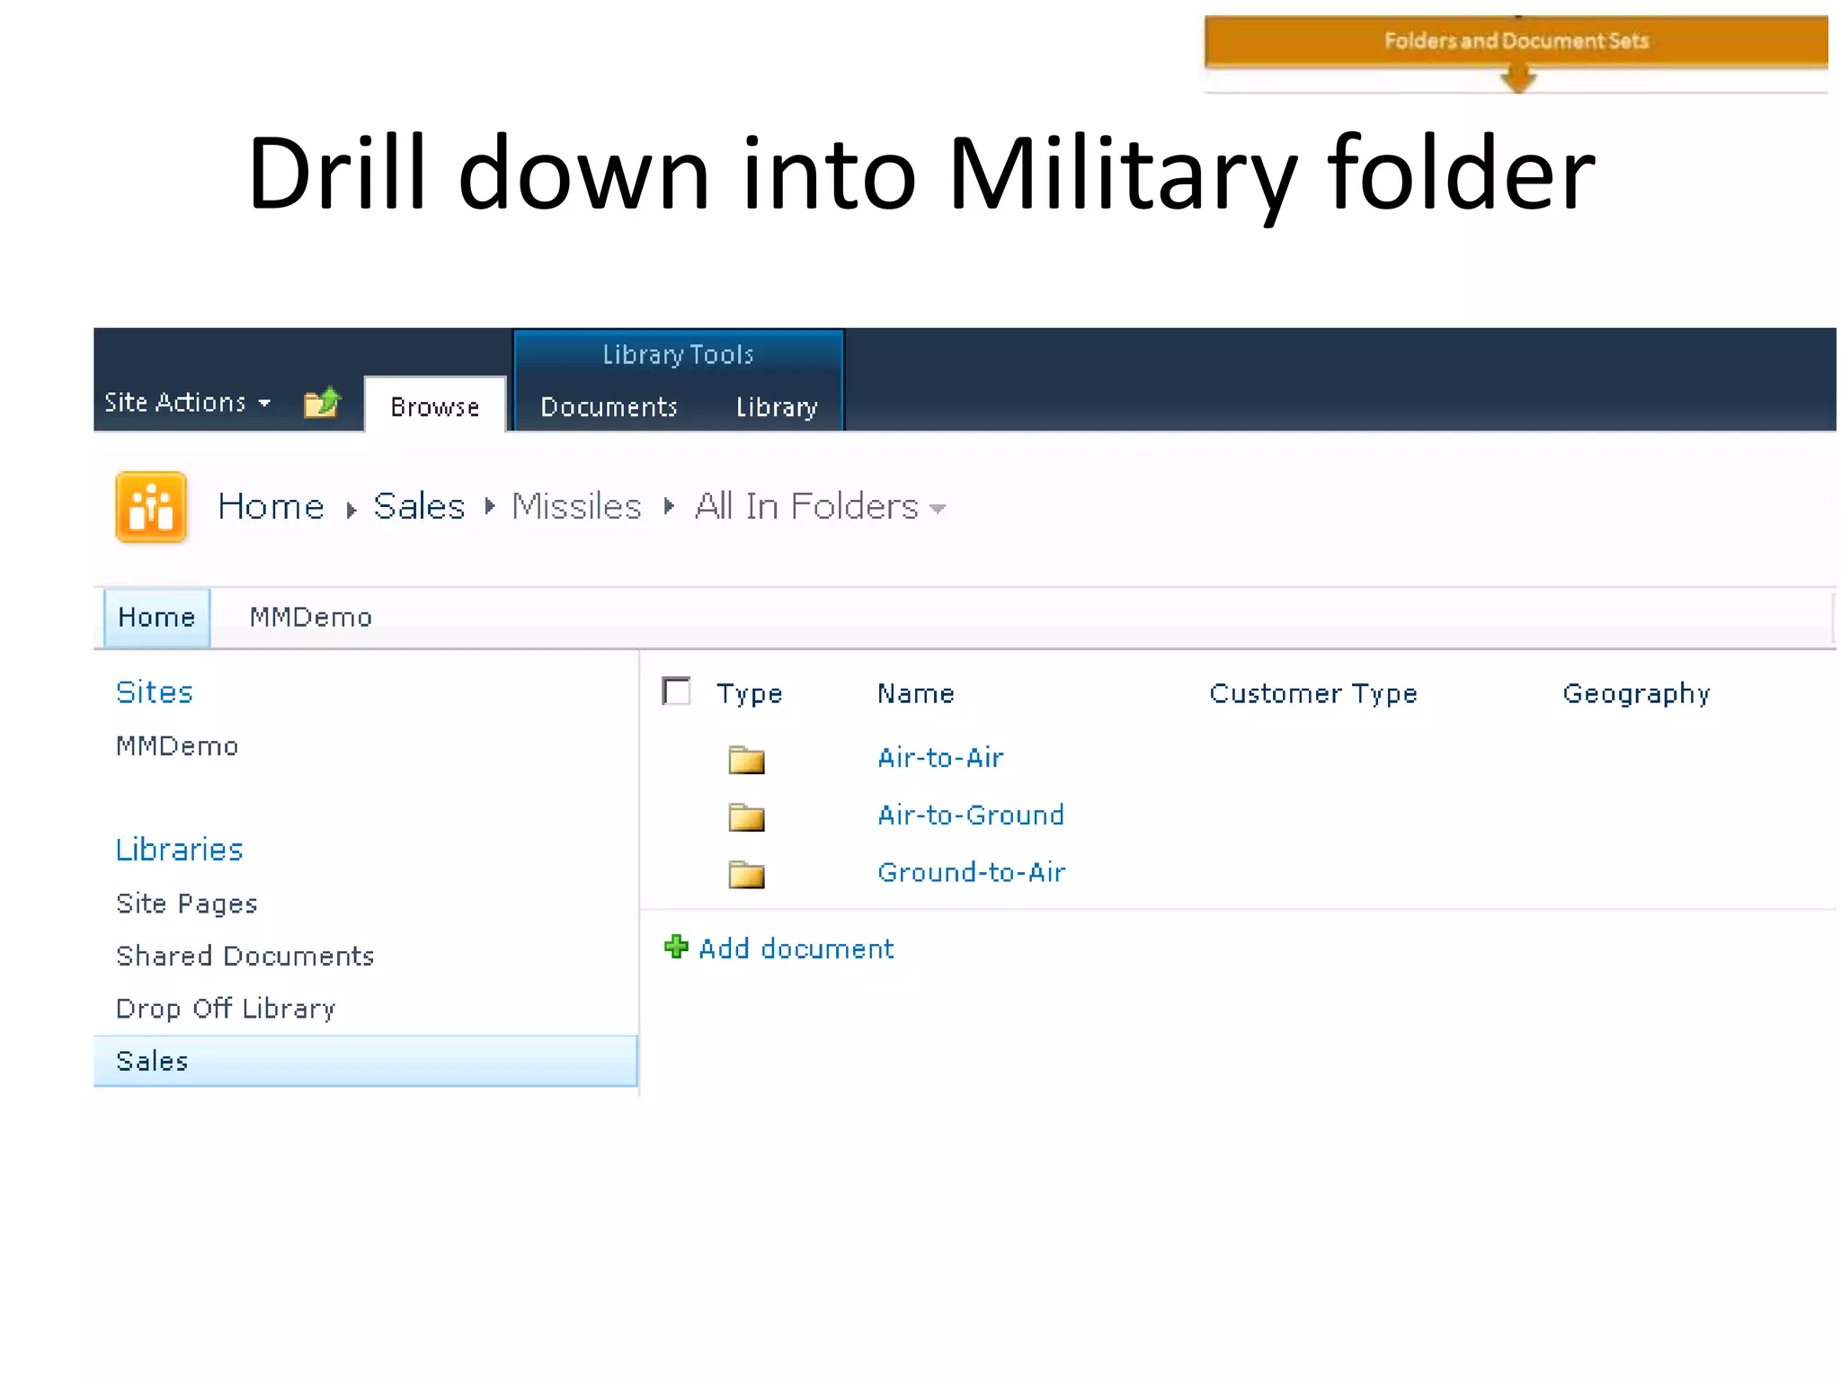Viewport: 1841px width, 1381px height.
Task: Toggle the select all items checkbox
Action: 676,691
